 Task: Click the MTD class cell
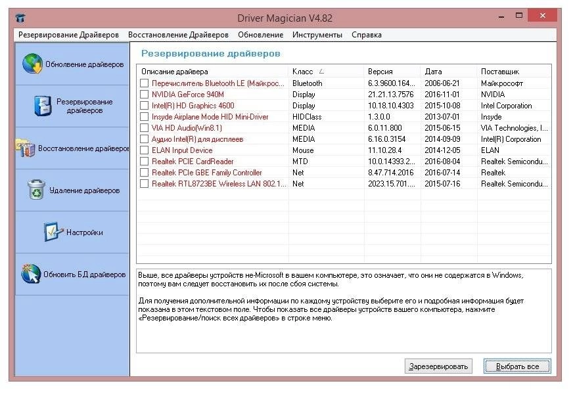300,162
